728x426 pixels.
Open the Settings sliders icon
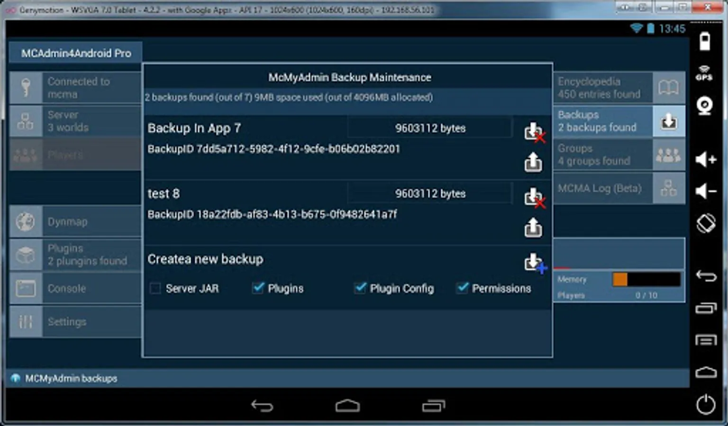pos(26,322)
